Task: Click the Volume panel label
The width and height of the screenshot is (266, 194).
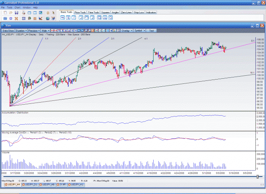Action: point(6,152)
